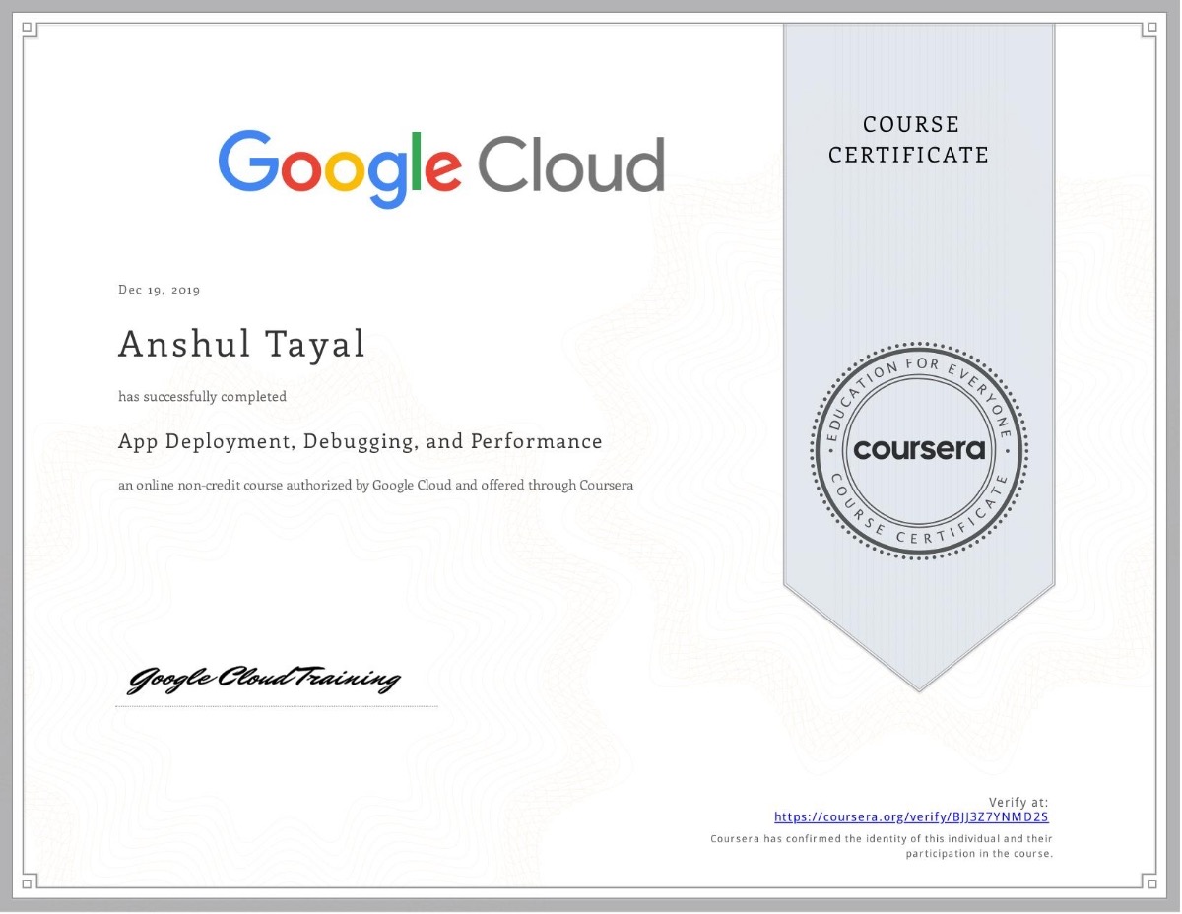Click the "Verify at:" label
This screenshot has height=914, width=1182.
pyautogui.click(x=1018, y=802)
